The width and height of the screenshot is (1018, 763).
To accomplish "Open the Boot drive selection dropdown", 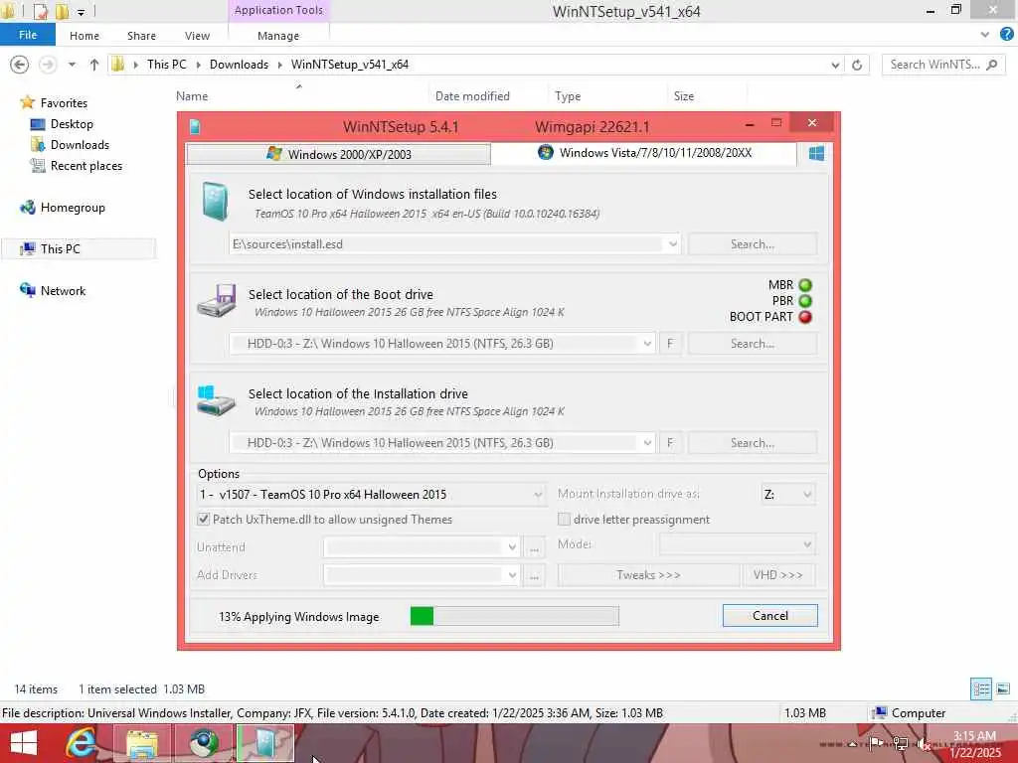I will (x=647, y=344).
